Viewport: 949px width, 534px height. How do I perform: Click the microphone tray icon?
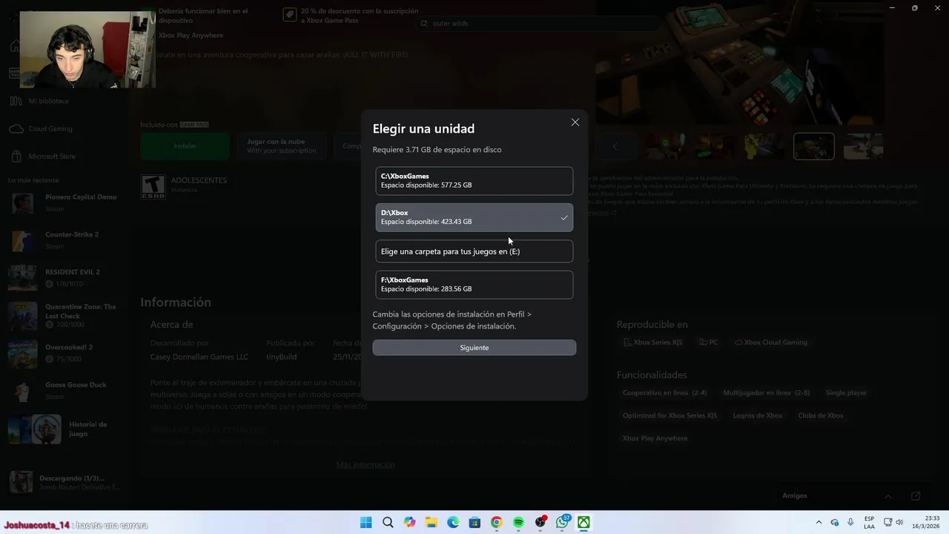[850, 522]
